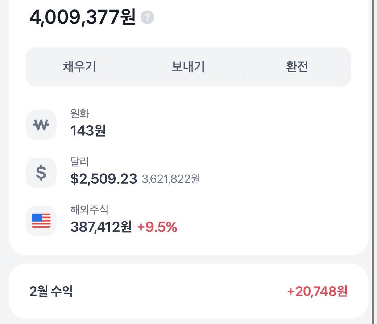Click the question mark help icon
Viewport: 377px width, 324px height.
148,17
